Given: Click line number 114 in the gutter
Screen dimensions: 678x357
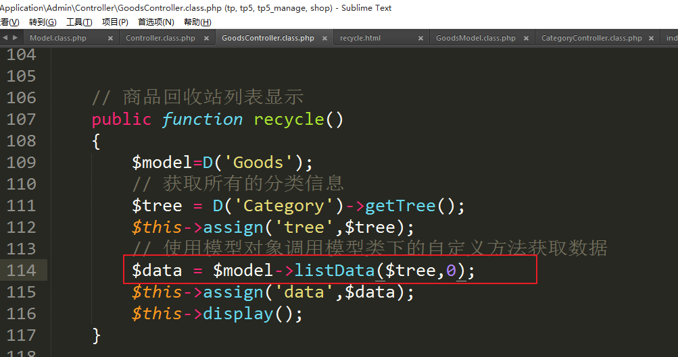Looking at the screenshot, I should point(21,271).
